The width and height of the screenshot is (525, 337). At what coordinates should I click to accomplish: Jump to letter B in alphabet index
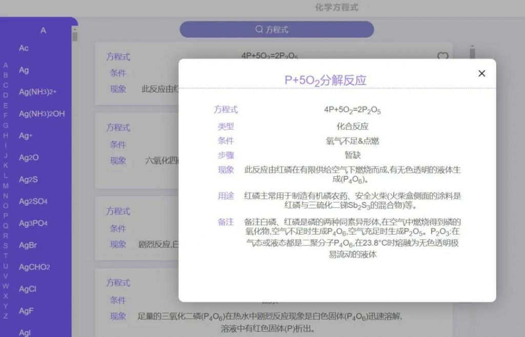(6, 75)
